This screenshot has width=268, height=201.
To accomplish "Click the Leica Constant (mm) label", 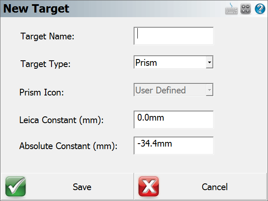I will (62, 120).
